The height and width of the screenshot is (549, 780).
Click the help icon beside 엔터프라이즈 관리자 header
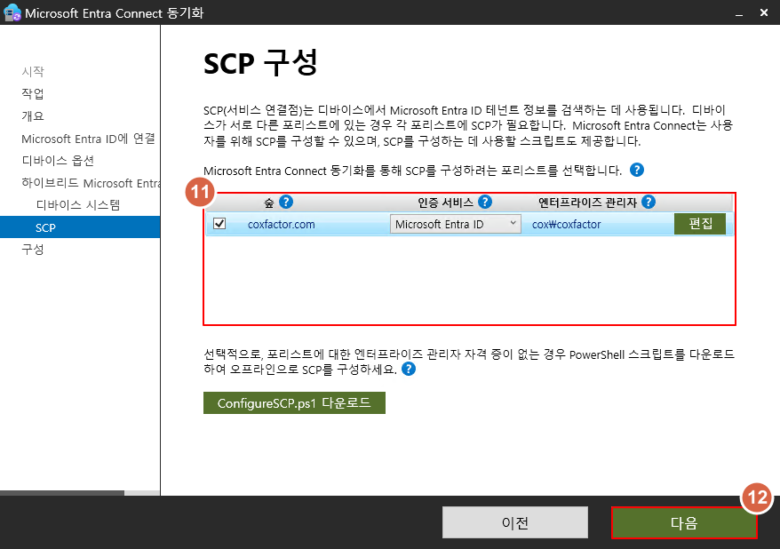[x=649, y=202]
